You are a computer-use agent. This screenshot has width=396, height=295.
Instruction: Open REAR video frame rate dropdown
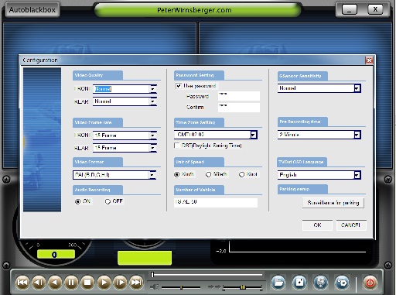(153, 148)
